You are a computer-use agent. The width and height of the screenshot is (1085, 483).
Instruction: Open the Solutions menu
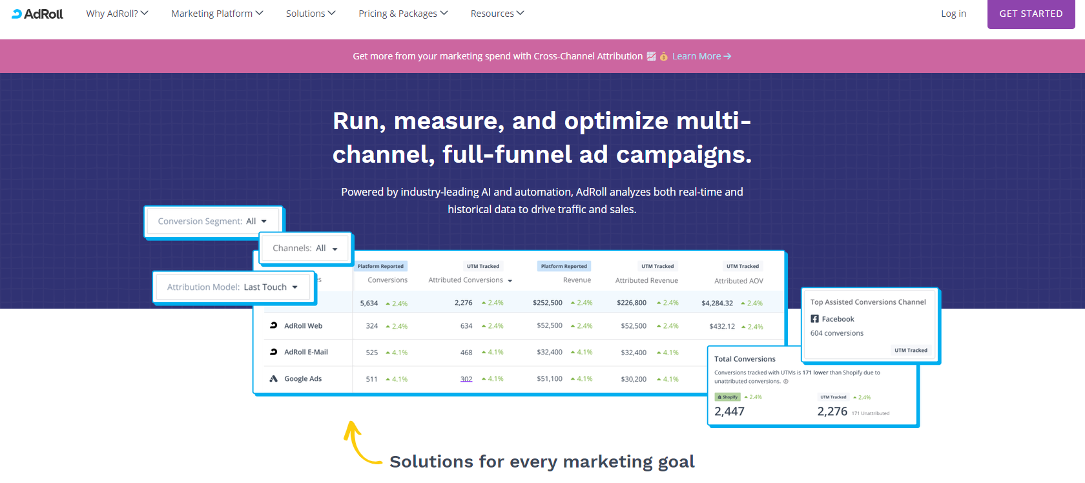pos(311,14)
